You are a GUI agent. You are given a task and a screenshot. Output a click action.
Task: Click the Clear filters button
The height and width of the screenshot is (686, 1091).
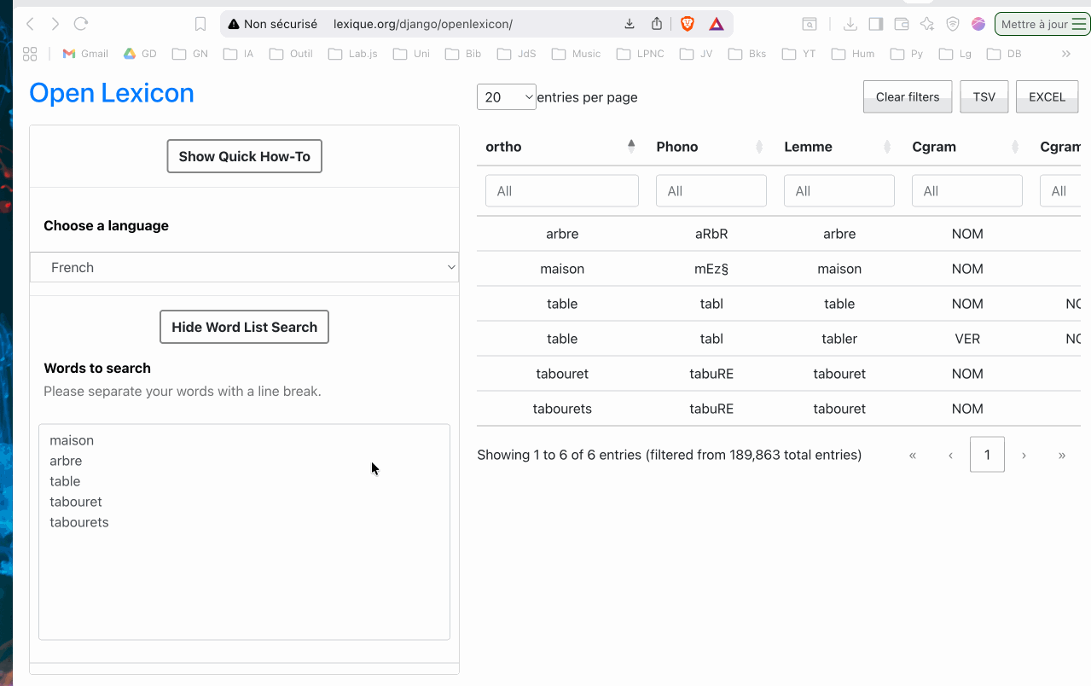[907, 96]
